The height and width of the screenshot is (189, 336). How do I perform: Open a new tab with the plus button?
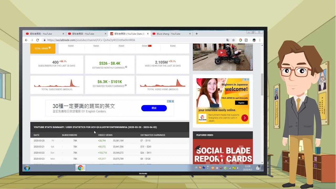(x=197, y=34)
